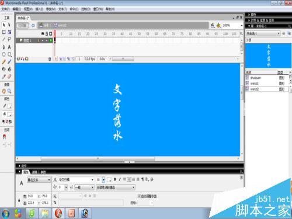Toggle italic text formatting
292x219 pixels.
coord(120,179)
